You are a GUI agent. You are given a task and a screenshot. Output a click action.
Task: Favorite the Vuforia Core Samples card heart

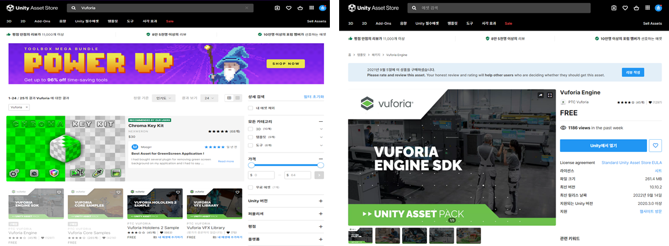point(118,192)
